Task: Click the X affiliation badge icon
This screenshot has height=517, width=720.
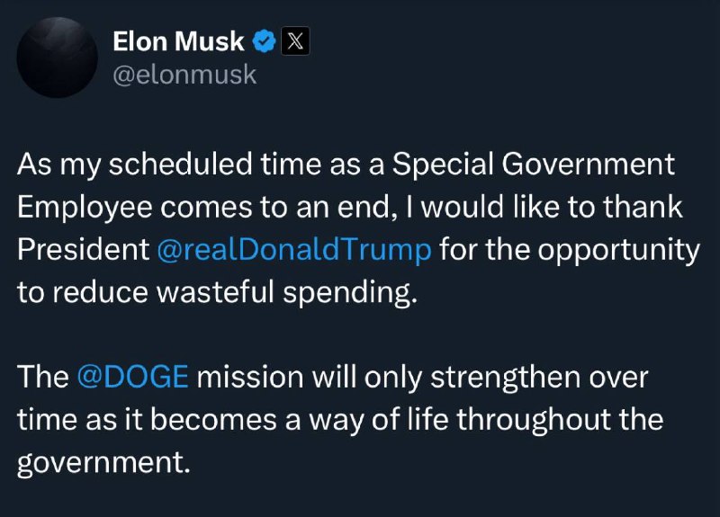Action: [295, 41]
